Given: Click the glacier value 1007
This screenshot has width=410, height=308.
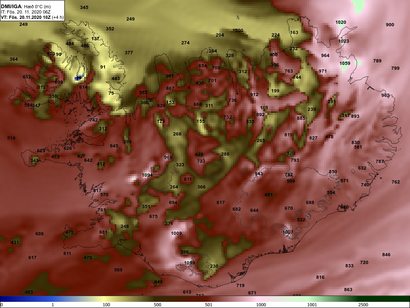Looking at the screenshot, I should point(288,232).
